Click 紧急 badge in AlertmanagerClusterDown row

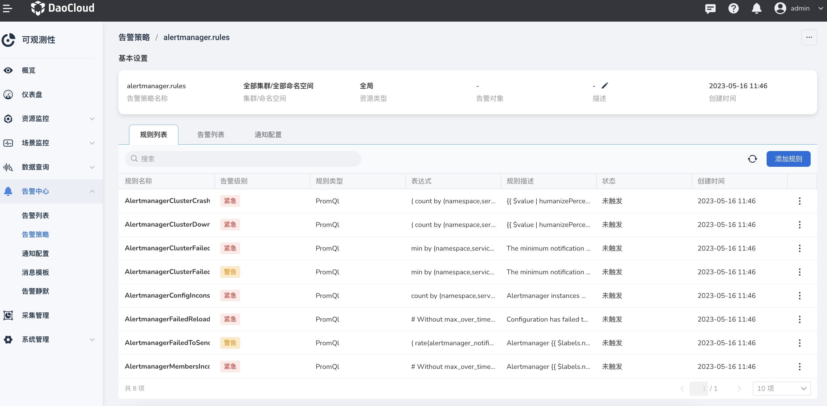tap(230, 225)
